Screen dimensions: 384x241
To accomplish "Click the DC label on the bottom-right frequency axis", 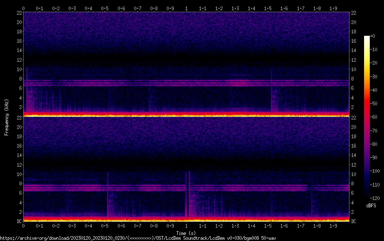I will point(354,221).
